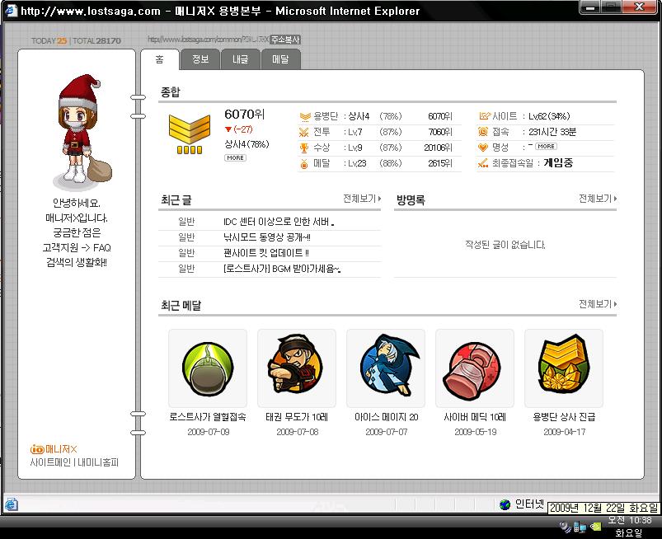Image resolution: width=662 pixels, height=539 pixels.
Task: Click the 용병단 rank icon
Action: pyautogui.click(x=305, y=116)
